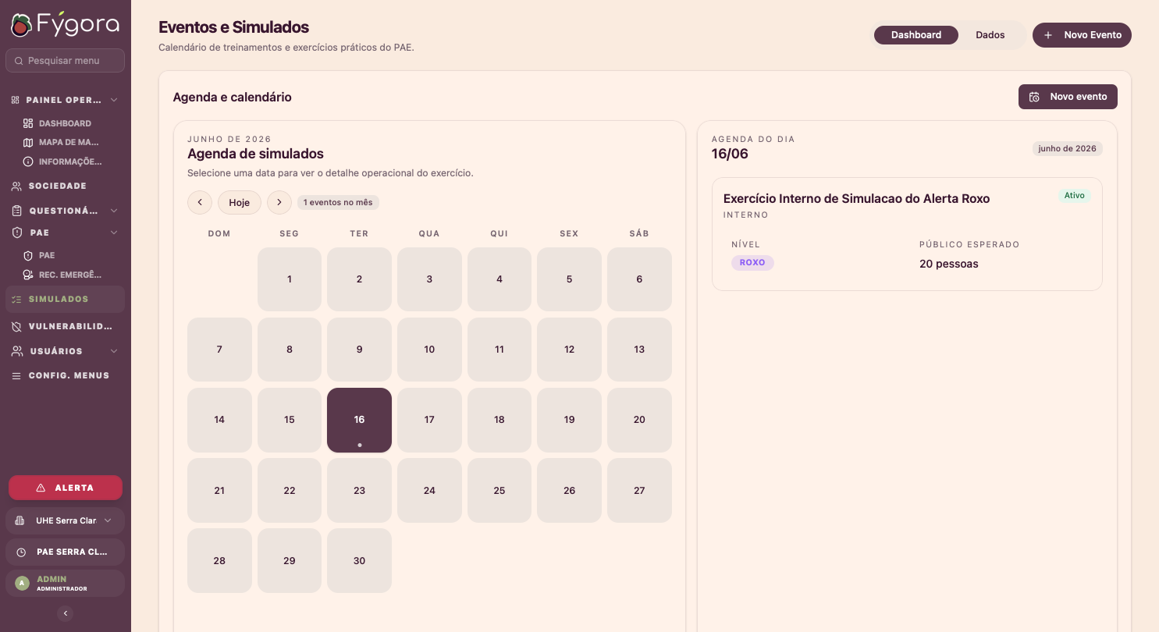Open UHE Serra Clara dropdown selector
This screenshot has width=1159, height=632.
tap(65, 520)
